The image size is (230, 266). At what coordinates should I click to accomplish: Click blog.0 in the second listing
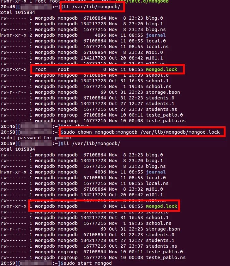coord(154,155)
